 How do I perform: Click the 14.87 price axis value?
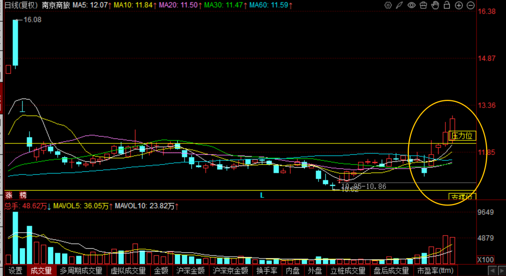(x=487, y=58)
